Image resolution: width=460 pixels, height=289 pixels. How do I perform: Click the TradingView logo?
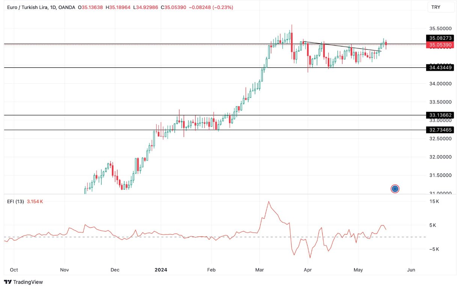point(23,282)
